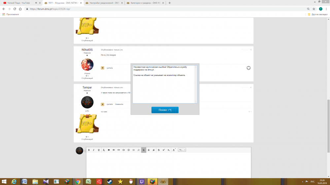Viewport: 330px width, 185px height.
Task: Toggle bold formatting in the reply editor
Action: pyautogui.click(x=89, y=150)
